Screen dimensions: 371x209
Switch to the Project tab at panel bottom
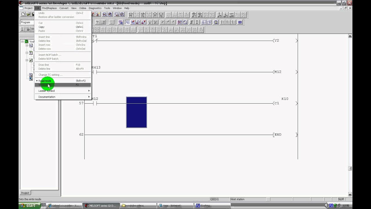(25, 193)
